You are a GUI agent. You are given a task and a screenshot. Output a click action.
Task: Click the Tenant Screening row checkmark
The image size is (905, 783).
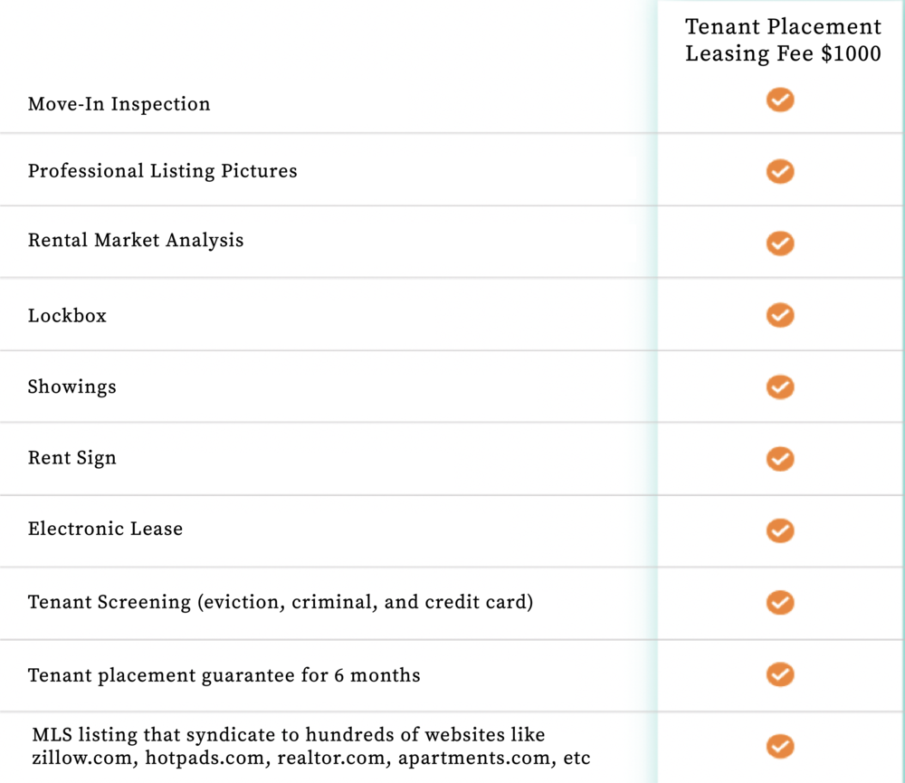780,603
